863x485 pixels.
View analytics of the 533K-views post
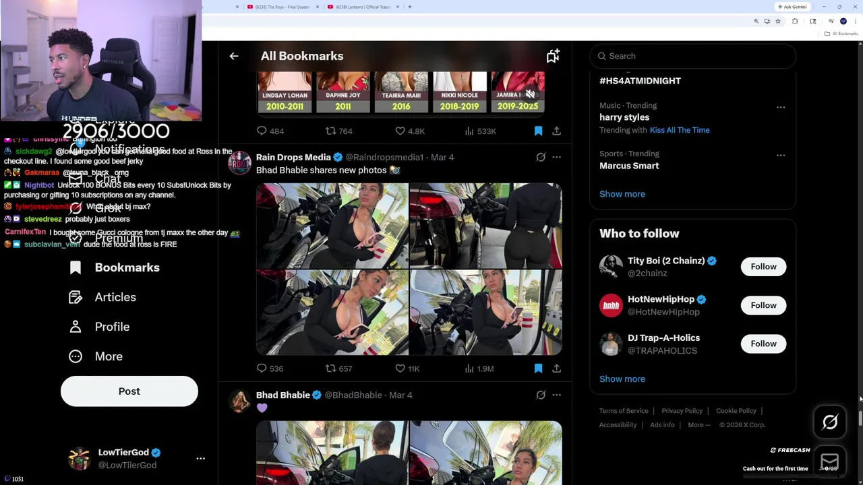tap(480, 131)
